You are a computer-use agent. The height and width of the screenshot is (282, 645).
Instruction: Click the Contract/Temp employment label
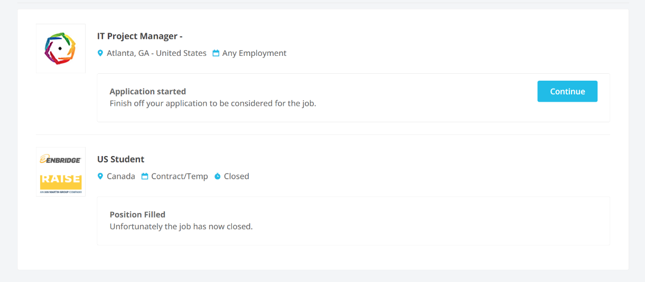180,177
